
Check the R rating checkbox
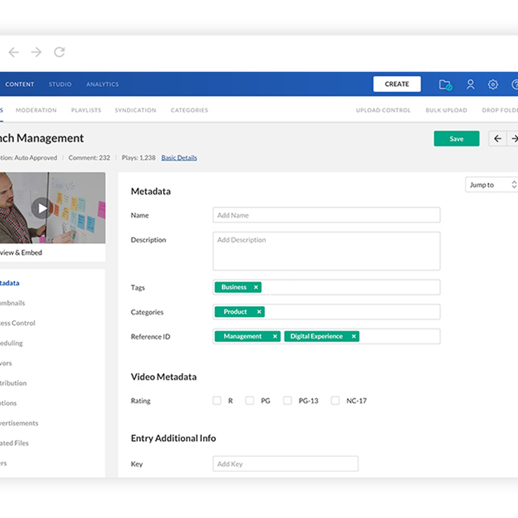217,401
